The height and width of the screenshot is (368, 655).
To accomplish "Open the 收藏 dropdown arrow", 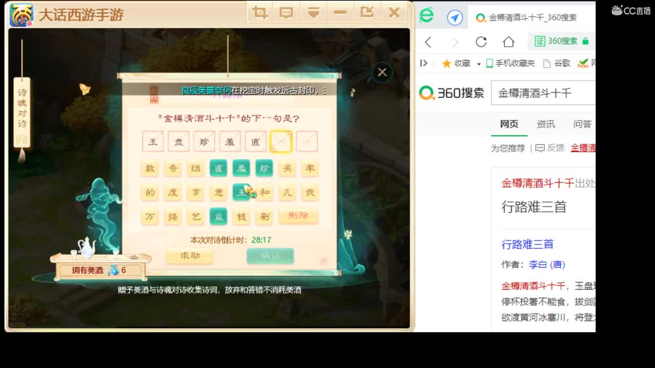I will tap(478, 64).
